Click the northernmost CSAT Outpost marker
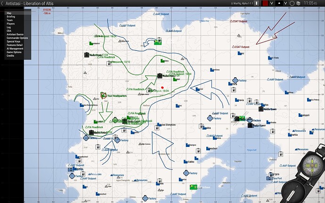This screenshot has width=325, height=203. 239,21
